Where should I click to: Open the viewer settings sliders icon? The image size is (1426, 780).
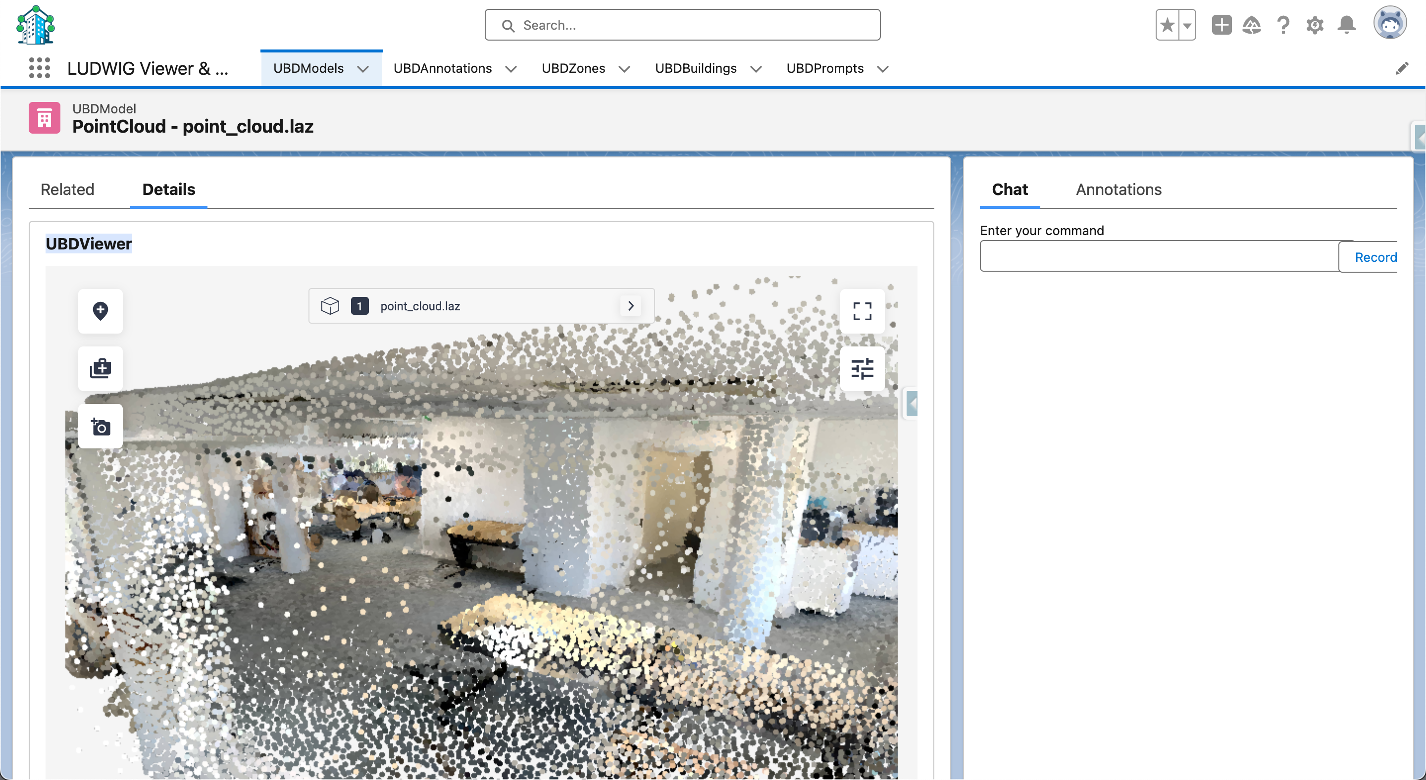click(x=862, y=368)
